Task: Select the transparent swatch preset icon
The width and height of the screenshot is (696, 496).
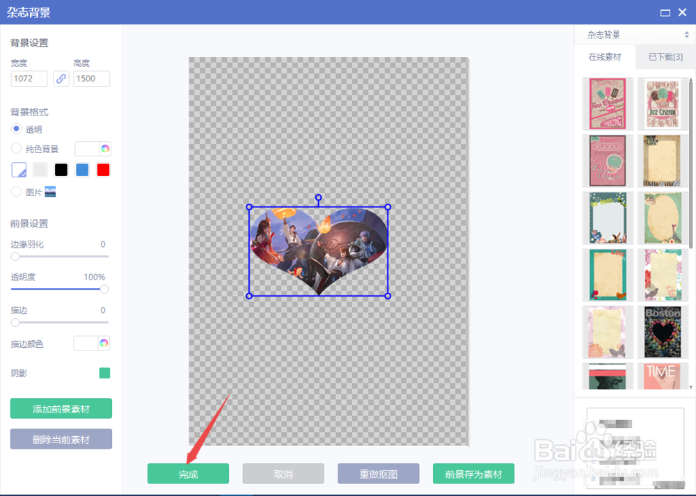Action: 19,170
